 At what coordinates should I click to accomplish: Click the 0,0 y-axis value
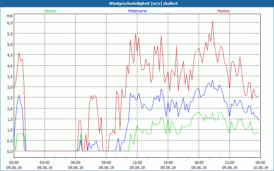(10, 152)
